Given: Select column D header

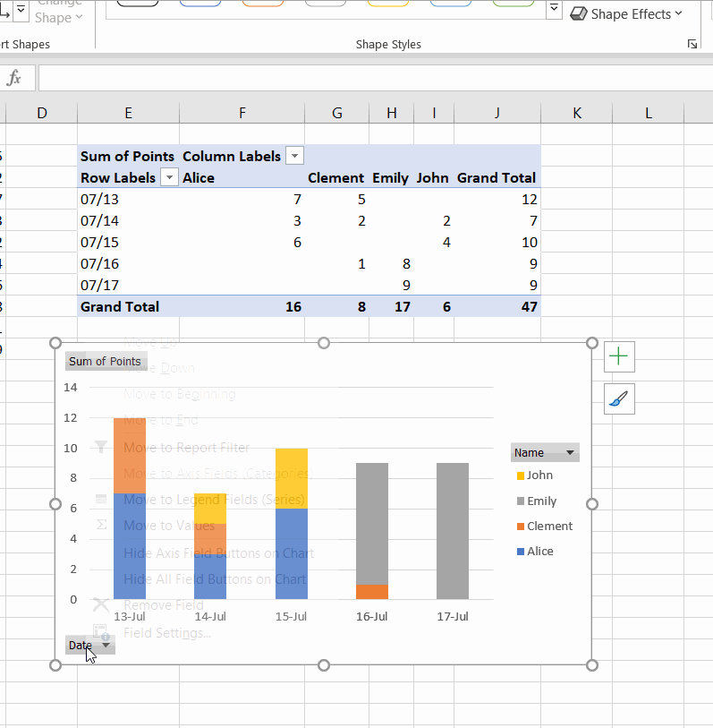Looking at the screenshot, I should click(x=42, y=113).
